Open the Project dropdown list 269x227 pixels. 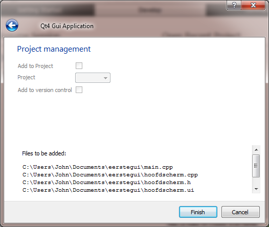(x=93, y=78)
